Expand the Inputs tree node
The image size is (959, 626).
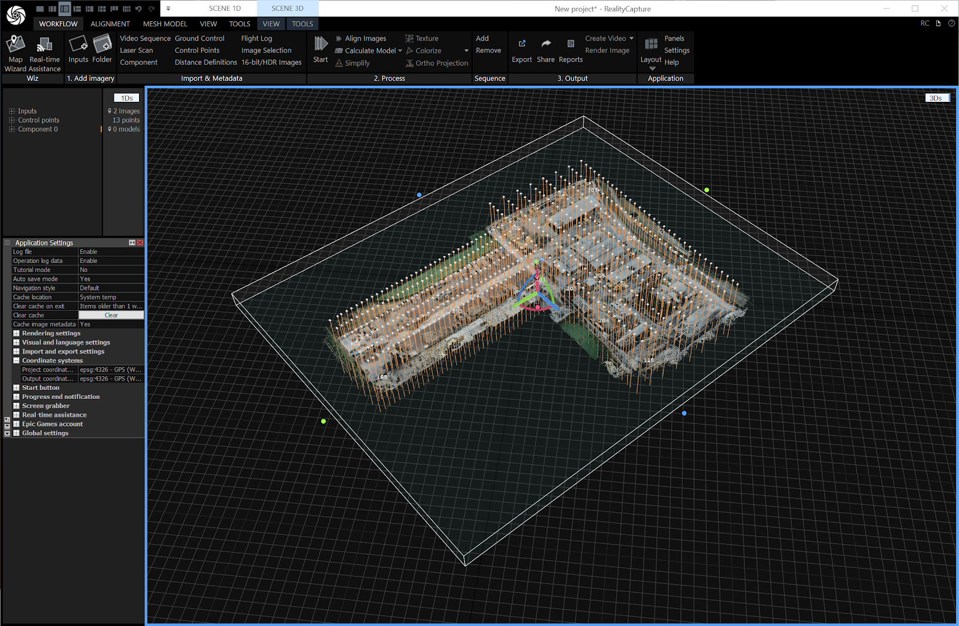click(11, 111)
